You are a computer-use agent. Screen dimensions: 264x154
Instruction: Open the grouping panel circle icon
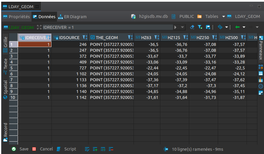coord(261,86)
